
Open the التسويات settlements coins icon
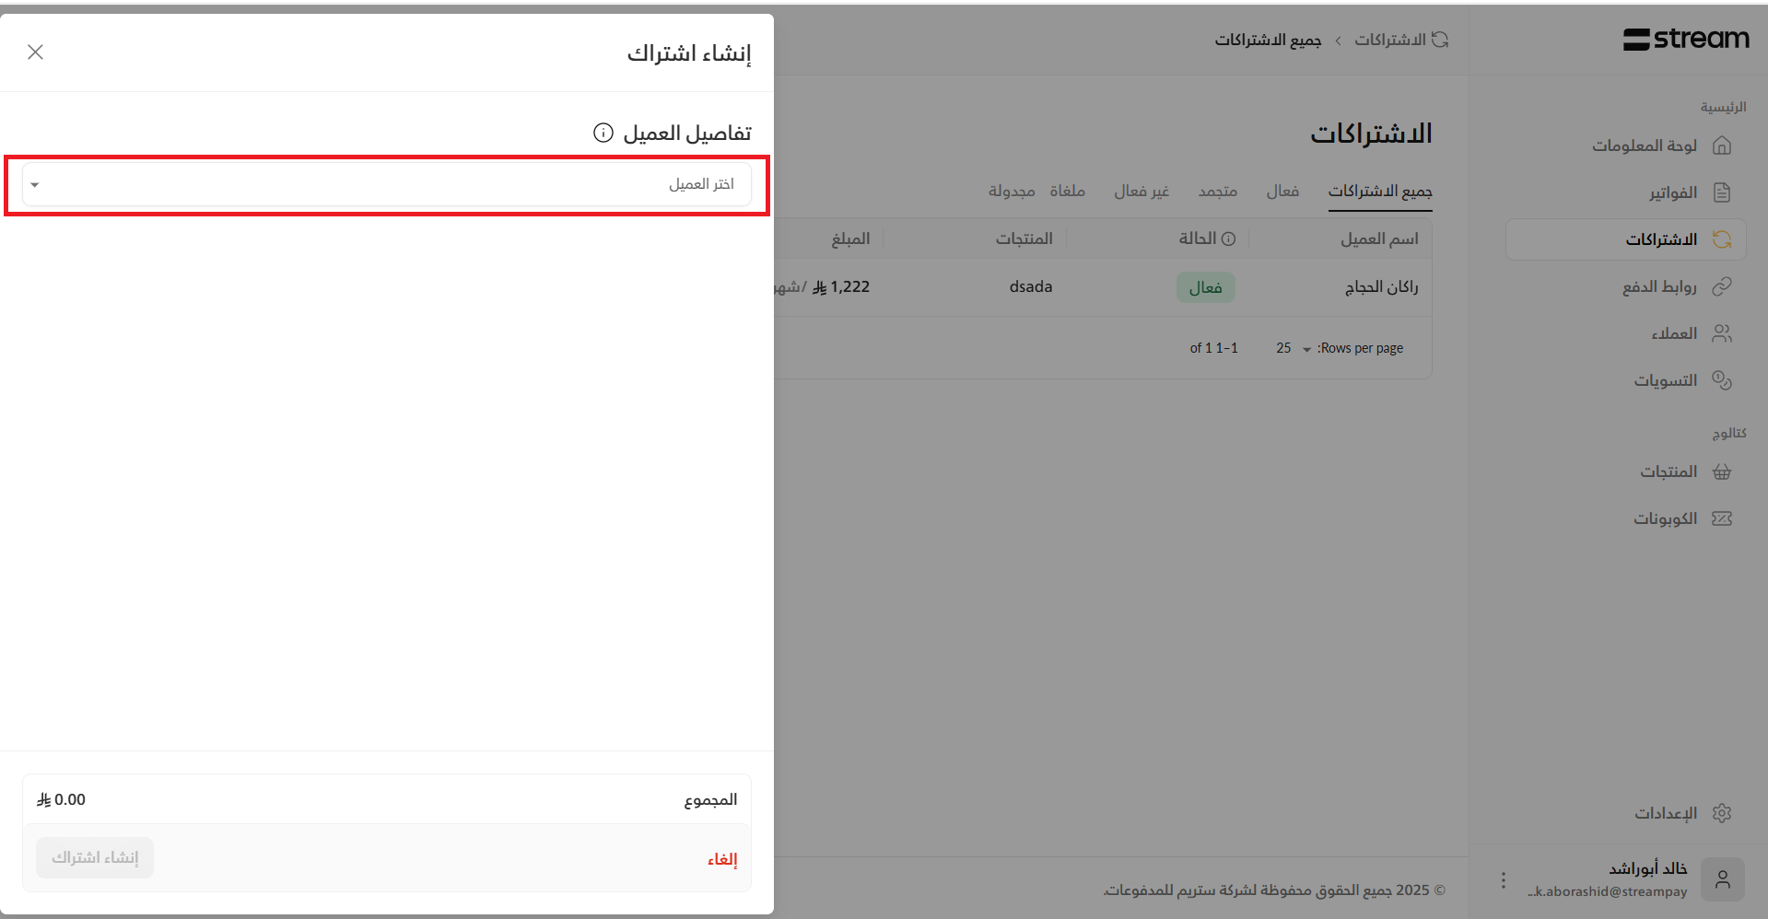[1721, 380]
